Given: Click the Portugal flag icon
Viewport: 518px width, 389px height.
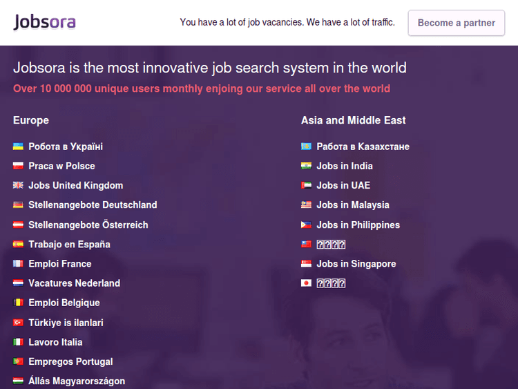Looking at the screenshot, I should (x=18, y=361).
